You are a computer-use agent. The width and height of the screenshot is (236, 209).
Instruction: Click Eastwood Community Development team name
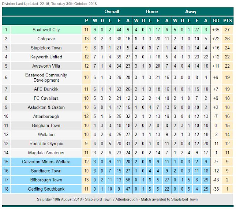click(46, 78)
